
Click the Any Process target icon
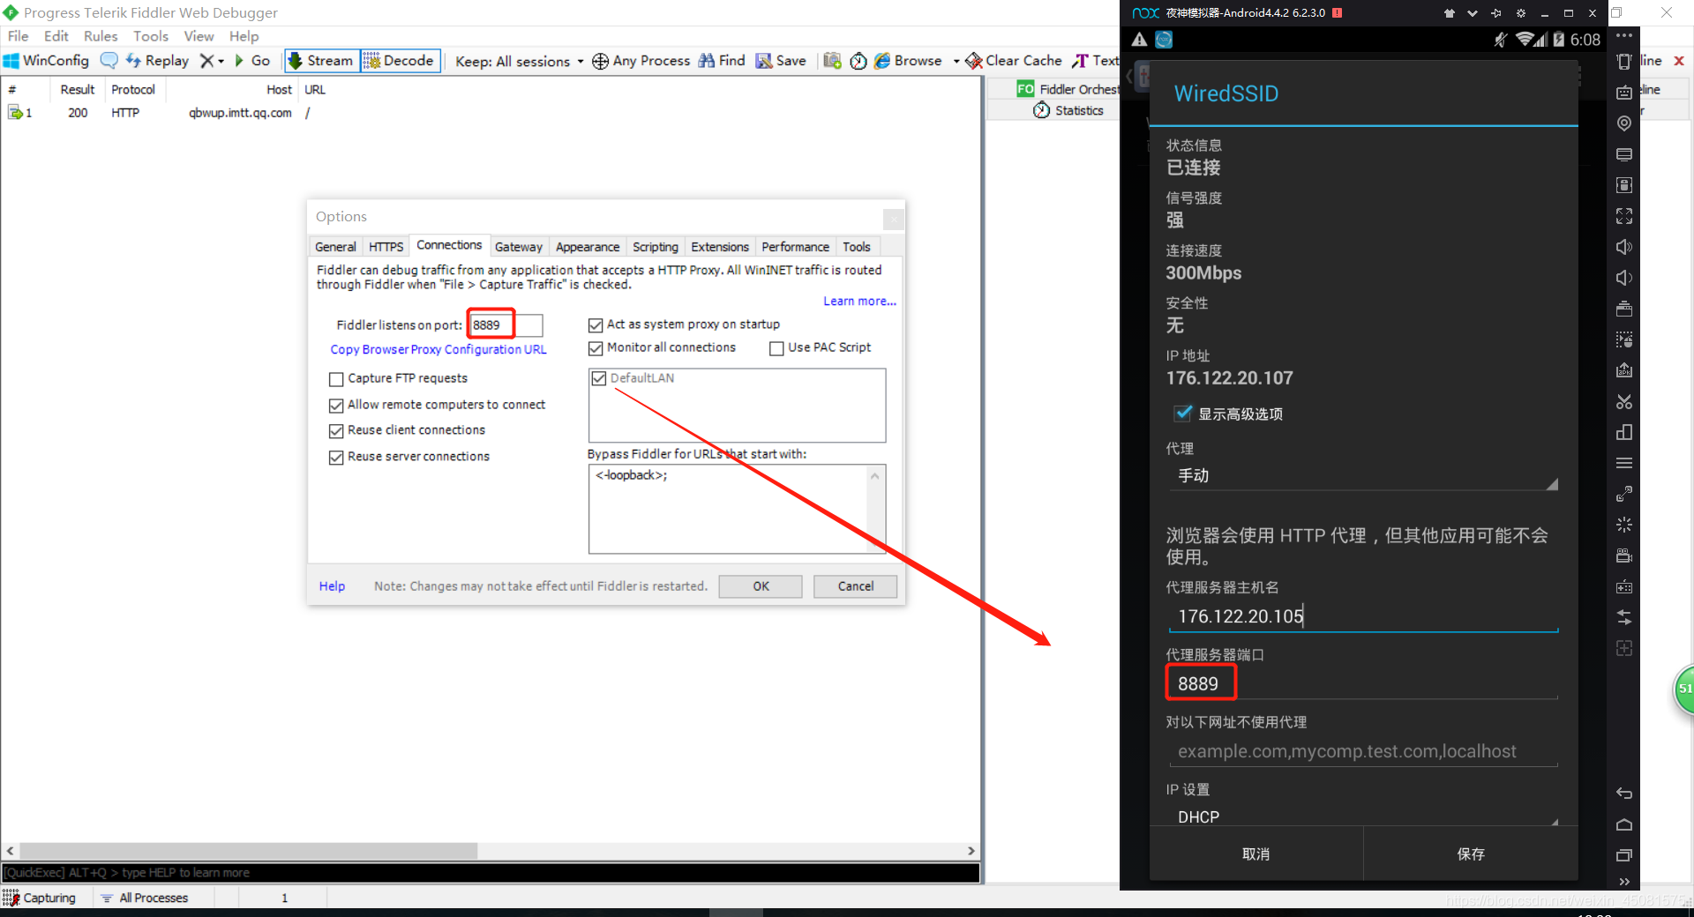click(600, 61)
